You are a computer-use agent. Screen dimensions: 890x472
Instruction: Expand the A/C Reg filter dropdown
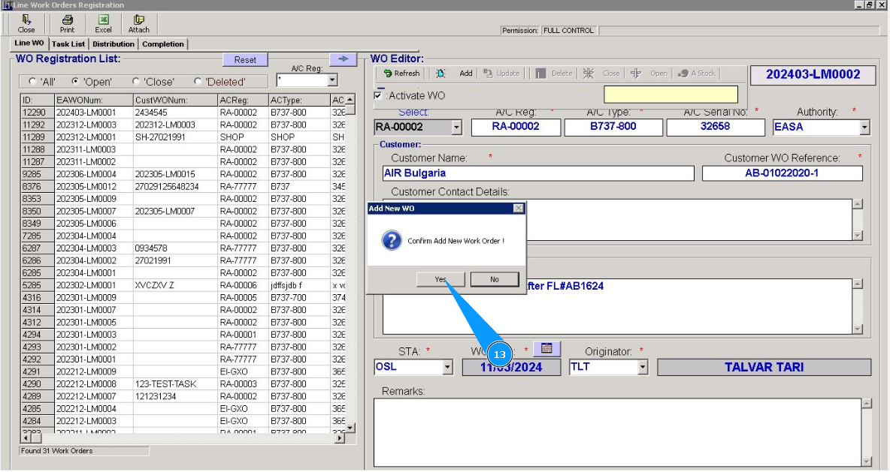(332, 80)
